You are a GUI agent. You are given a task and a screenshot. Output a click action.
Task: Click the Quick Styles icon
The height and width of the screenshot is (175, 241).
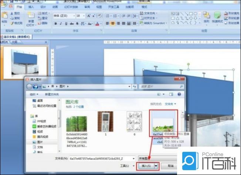(x=217, y=17)
